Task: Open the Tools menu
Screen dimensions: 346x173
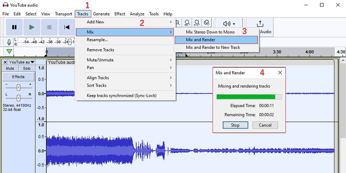Action: tap(154, 14)
